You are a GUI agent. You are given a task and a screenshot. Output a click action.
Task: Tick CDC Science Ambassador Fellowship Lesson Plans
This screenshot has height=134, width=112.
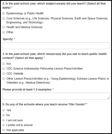[x=3, y=68]
